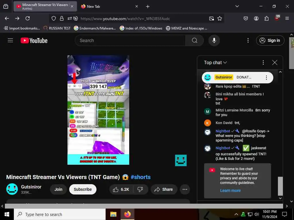Open pinned Gutsiniror message options
The image size is (294, 220).
[x=266, y=77]
